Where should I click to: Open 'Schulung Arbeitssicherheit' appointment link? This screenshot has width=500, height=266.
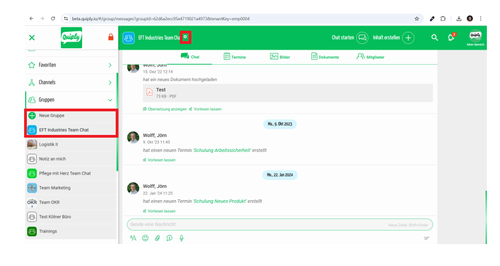[x=222, y=150]
